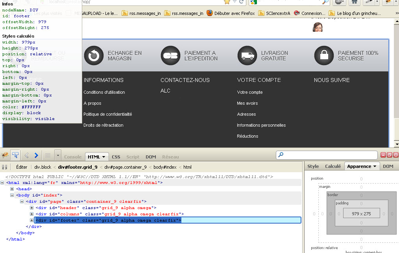This screenshot has width=399, height=253.
Task: Open the Réductions footer link
Action: click(248, 136)
